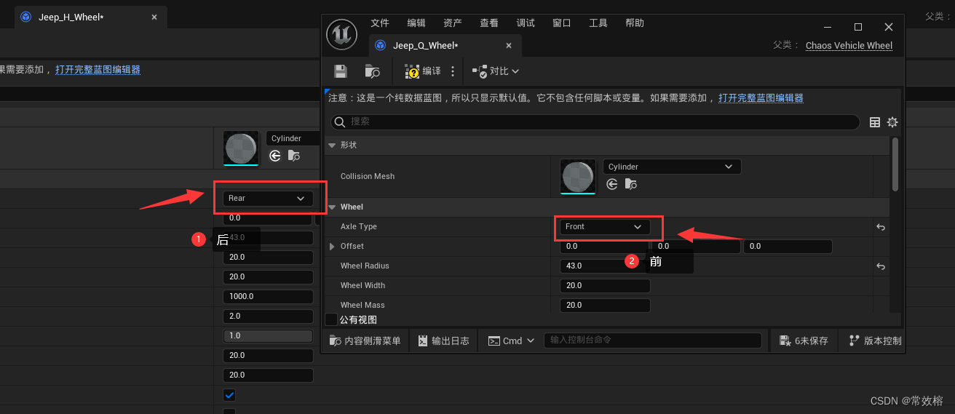Open 输出日志 output log

443,341
